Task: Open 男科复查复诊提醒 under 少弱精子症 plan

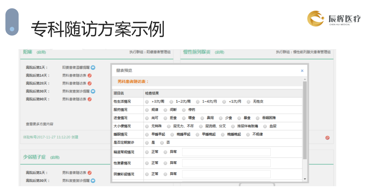Action: (76, 181)
